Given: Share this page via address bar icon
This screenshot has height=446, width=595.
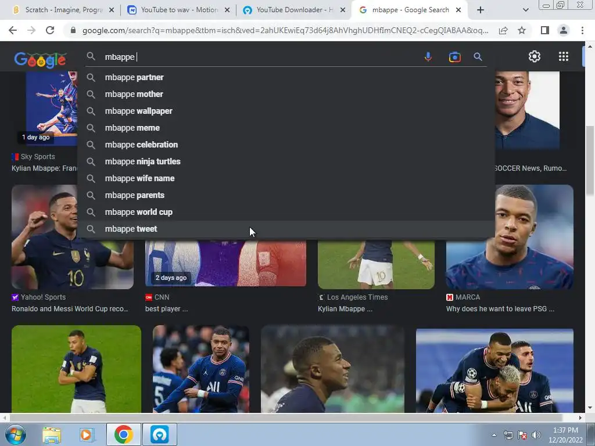Looking at the screenshot, I should [x=503, y=30].
